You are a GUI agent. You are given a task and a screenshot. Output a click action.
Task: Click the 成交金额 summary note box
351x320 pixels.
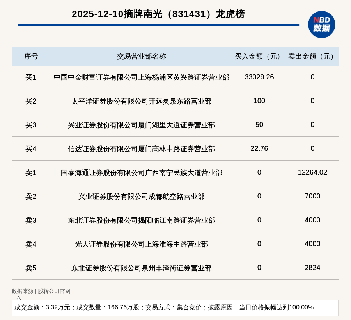click(x=175, y=307)
